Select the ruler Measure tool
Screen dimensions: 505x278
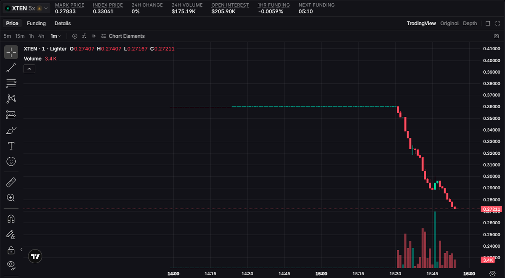click(x=11, y=182)
